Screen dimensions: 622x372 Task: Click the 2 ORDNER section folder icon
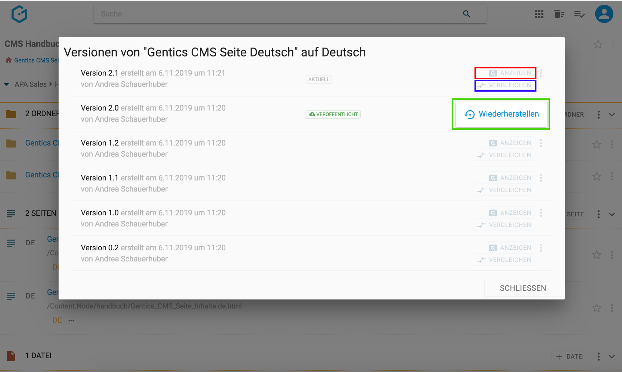11,114
